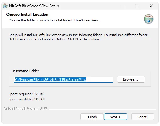Open the Browse... folder picker
This screenshot has height=126, width=160.
tap(131, 79)
